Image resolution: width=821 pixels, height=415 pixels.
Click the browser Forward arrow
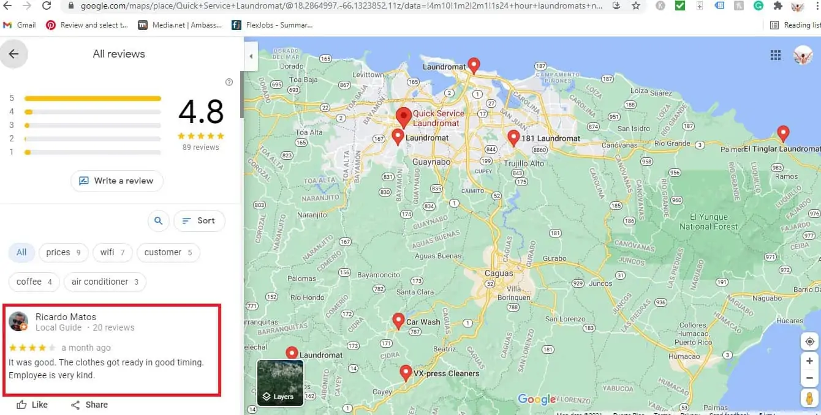26,6
